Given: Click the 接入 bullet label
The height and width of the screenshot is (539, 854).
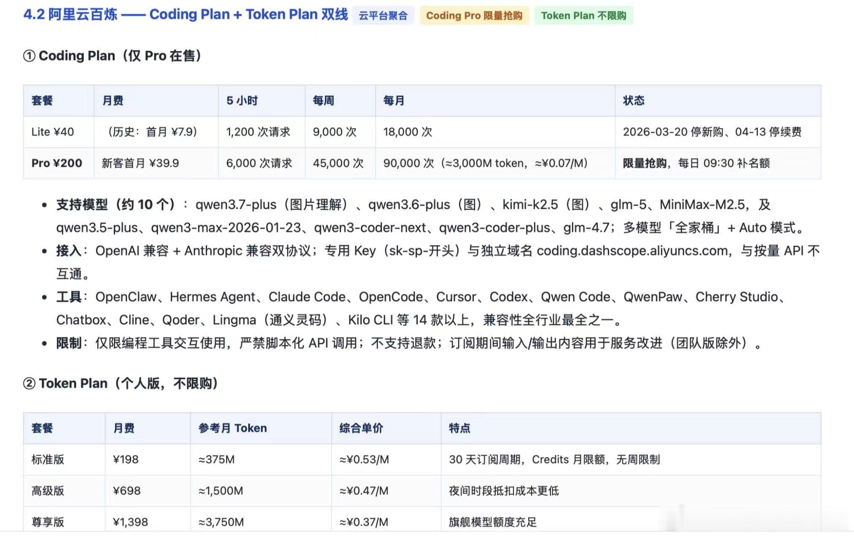Looking at the screenshot, I should [x=69, y=251].
